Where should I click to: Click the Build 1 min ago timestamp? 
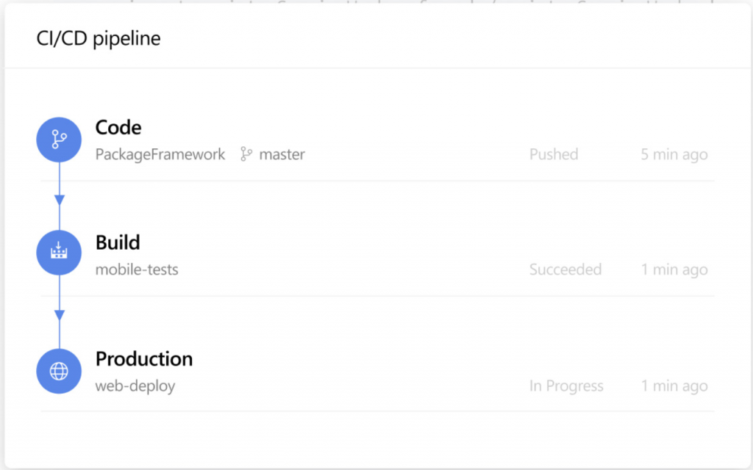point(674,270)
